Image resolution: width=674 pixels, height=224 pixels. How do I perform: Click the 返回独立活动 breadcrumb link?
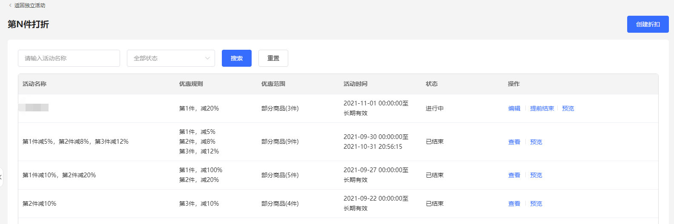coord(30,6)
